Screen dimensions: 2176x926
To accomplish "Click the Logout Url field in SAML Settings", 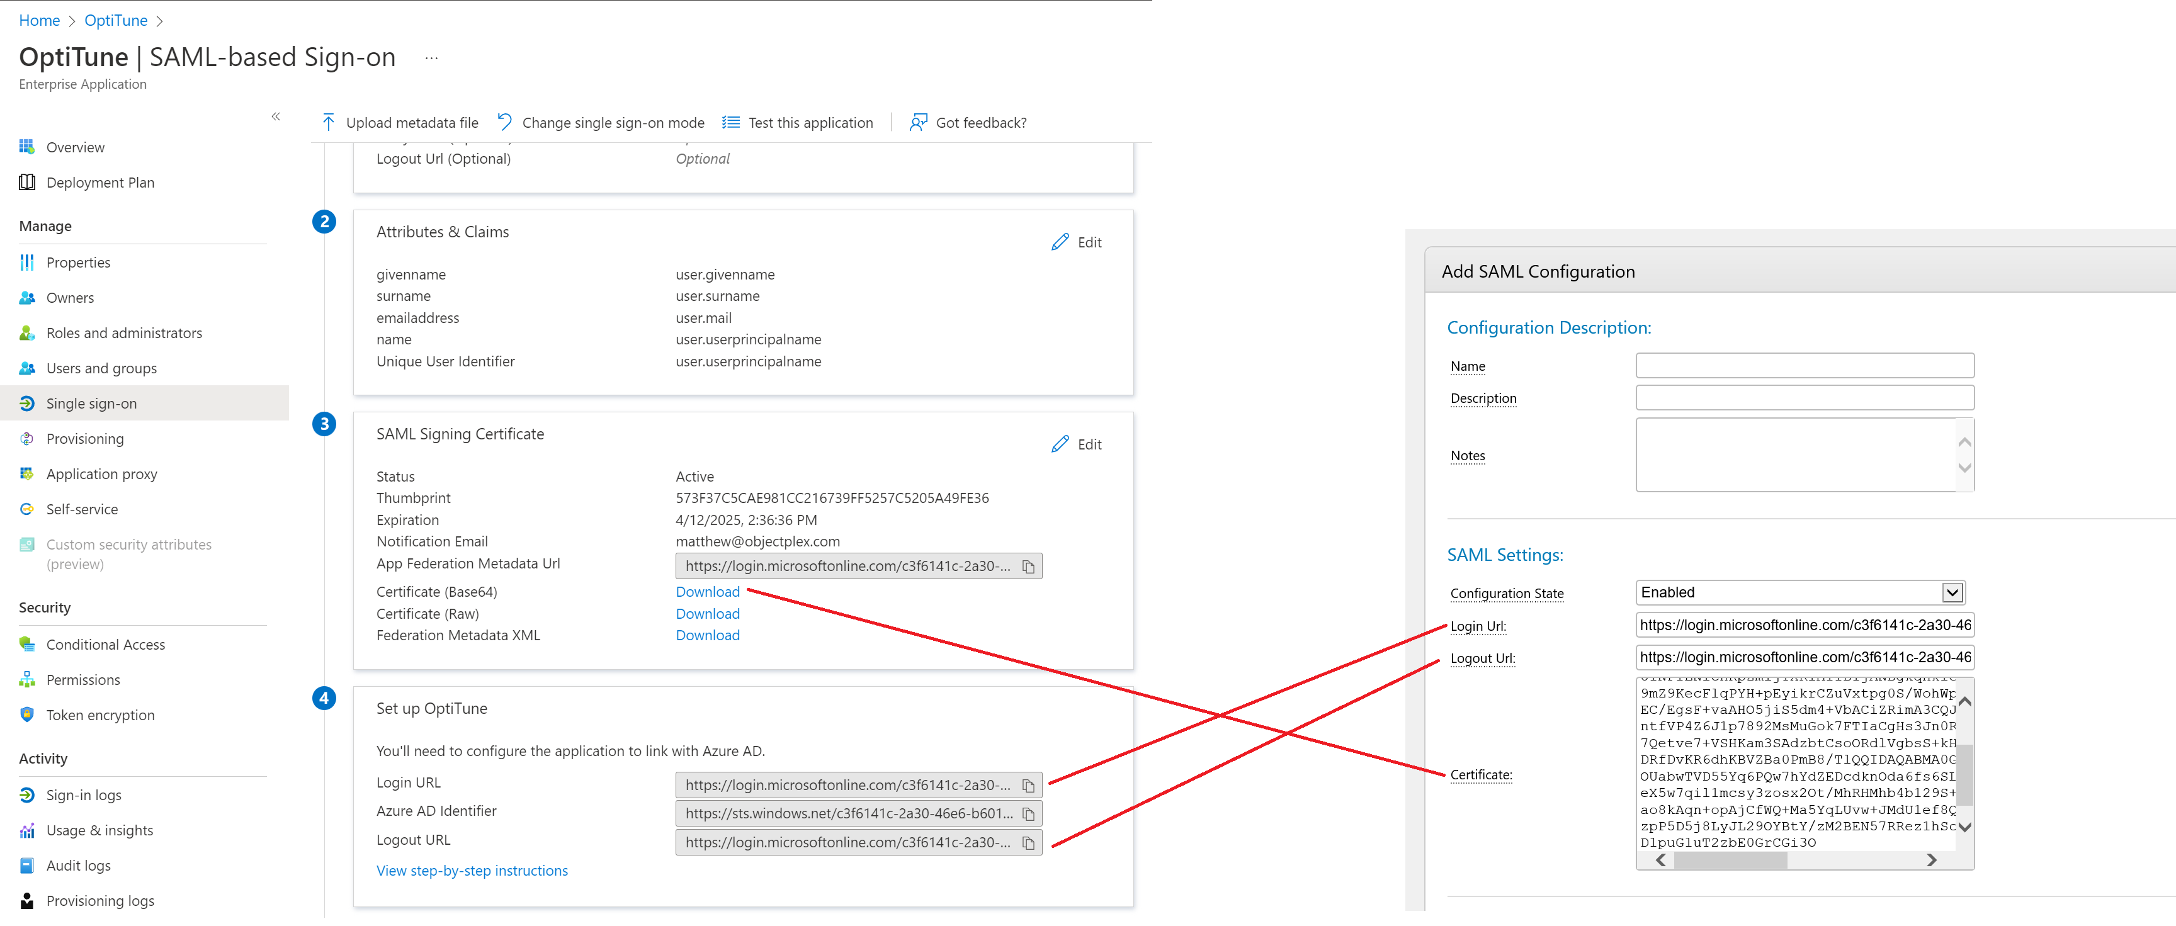I will click(1805, 657).
